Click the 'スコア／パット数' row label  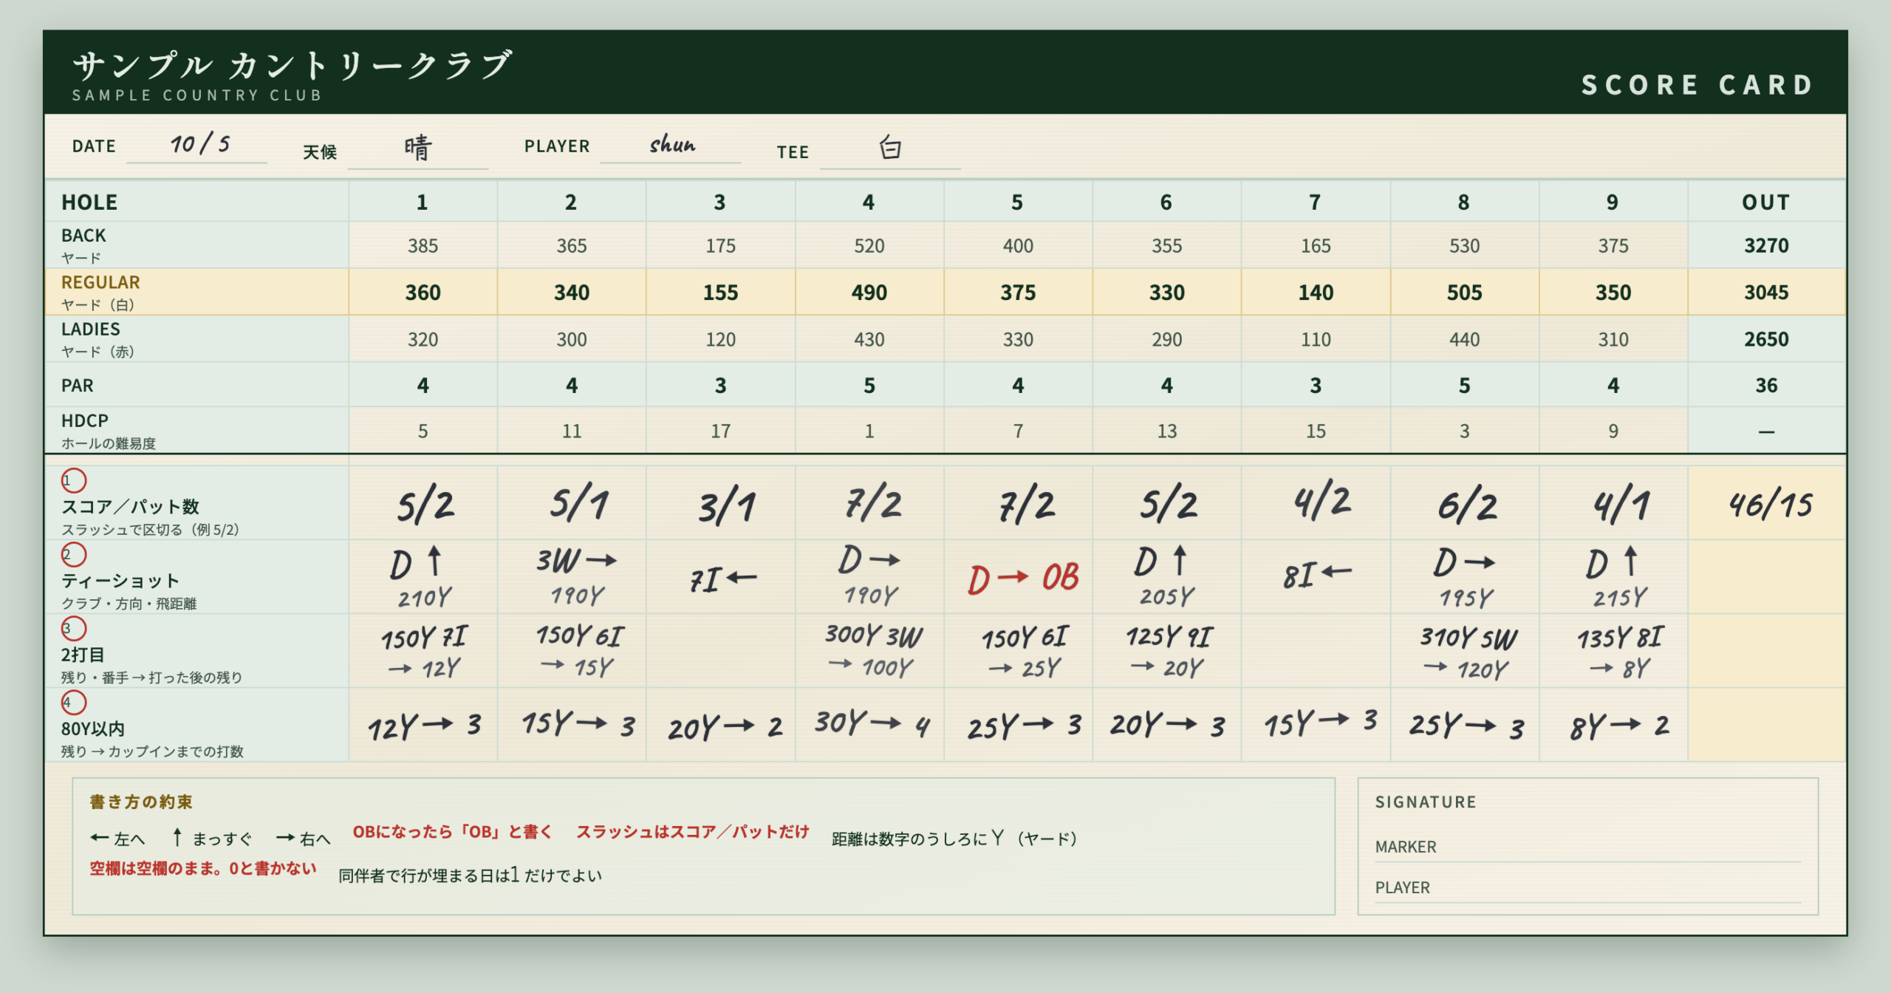[x=130, y=506]
